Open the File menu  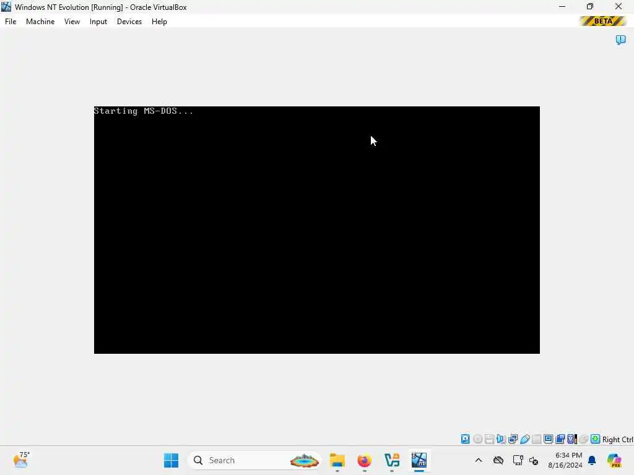click(11, 22)
